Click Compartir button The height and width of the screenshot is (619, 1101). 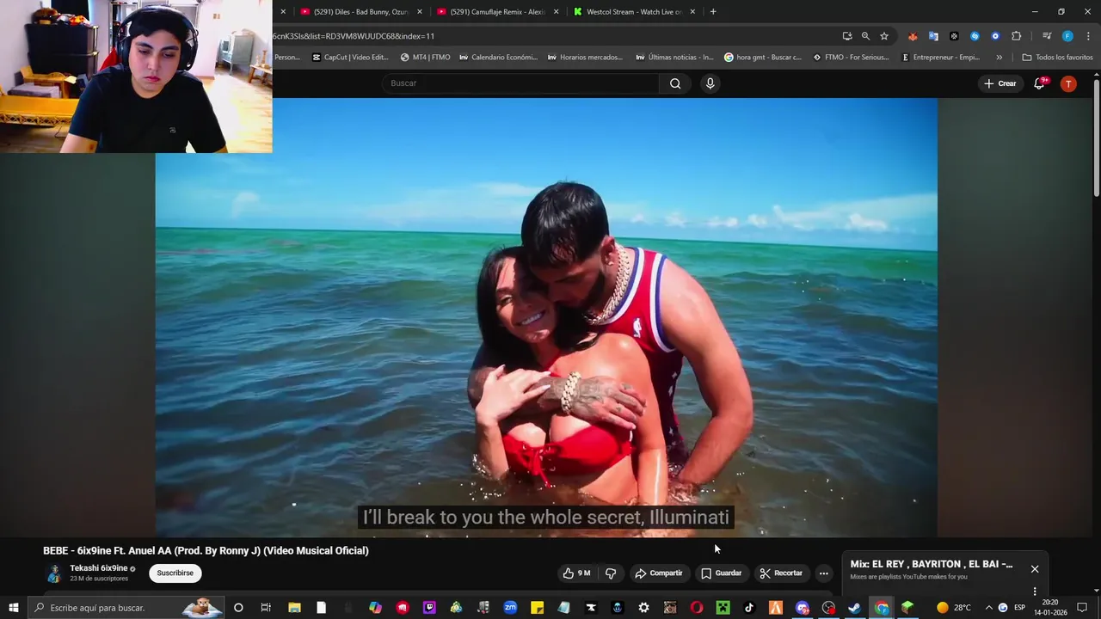click(659, 573)
